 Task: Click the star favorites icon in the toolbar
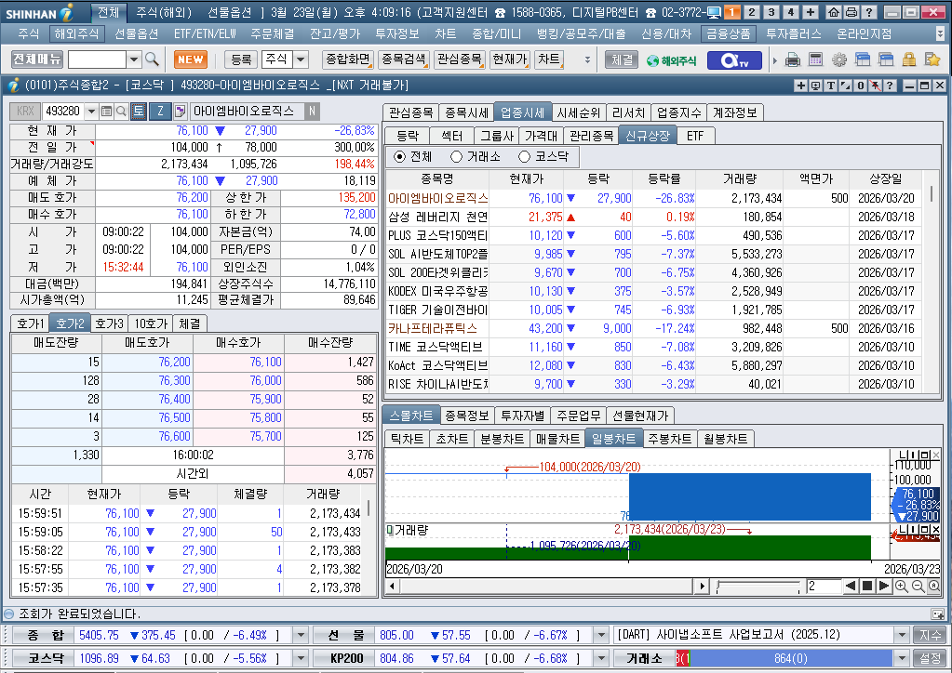point(932,59)
